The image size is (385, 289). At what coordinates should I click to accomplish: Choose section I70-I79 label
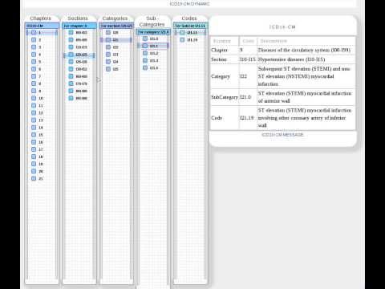[x=81, y=83]
